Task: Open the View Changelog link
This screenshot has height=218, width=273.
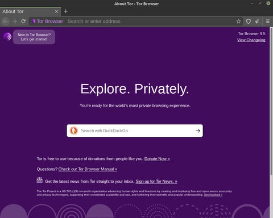Action: (251, 40)
